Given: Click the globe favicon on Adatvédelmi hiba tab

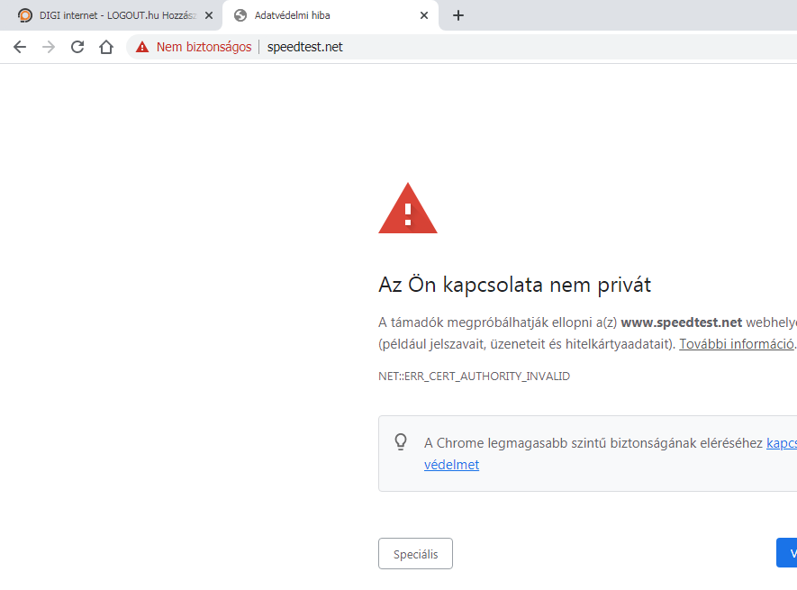Looking at the screenshot, I should [240, 15].
